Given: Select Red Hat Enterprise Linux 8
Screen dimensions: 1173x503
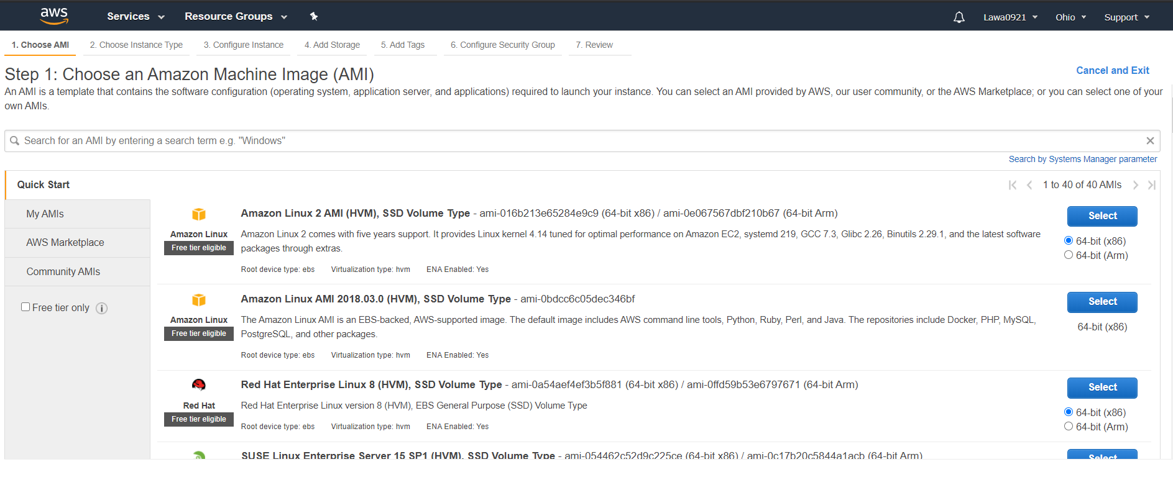Looking at the screenshot, I should tap(1102, 387).
